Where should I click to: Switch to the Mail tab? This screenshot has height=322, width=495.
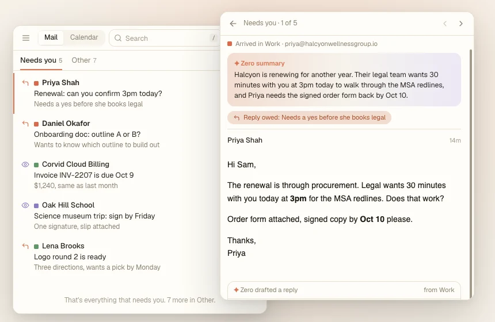tap(51, 37)
